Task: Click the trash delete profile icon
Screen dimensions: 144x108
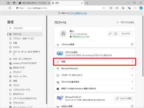Action: (x=115, y=34)
